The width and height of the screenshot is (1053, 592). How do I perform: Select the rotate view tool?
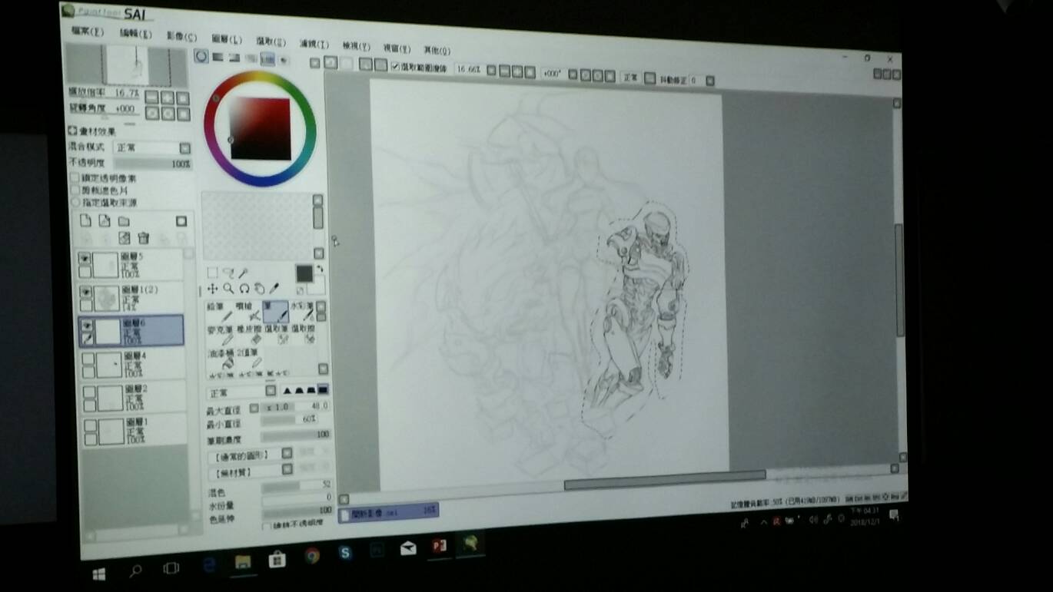(244, 289)
